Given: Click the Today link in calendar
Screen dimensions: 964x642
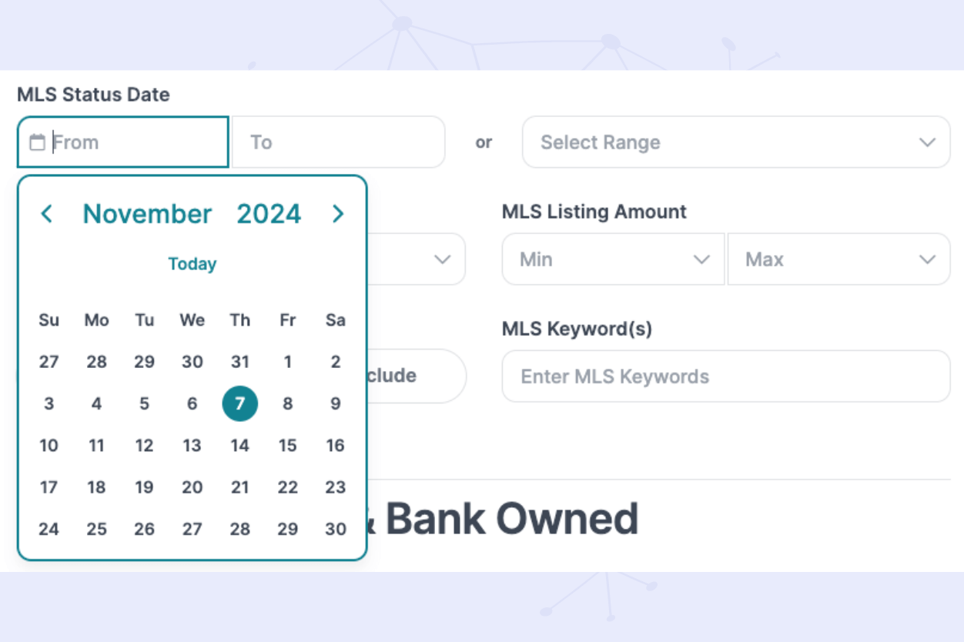Looking at the screenshot, I should (x=192, y=264).
